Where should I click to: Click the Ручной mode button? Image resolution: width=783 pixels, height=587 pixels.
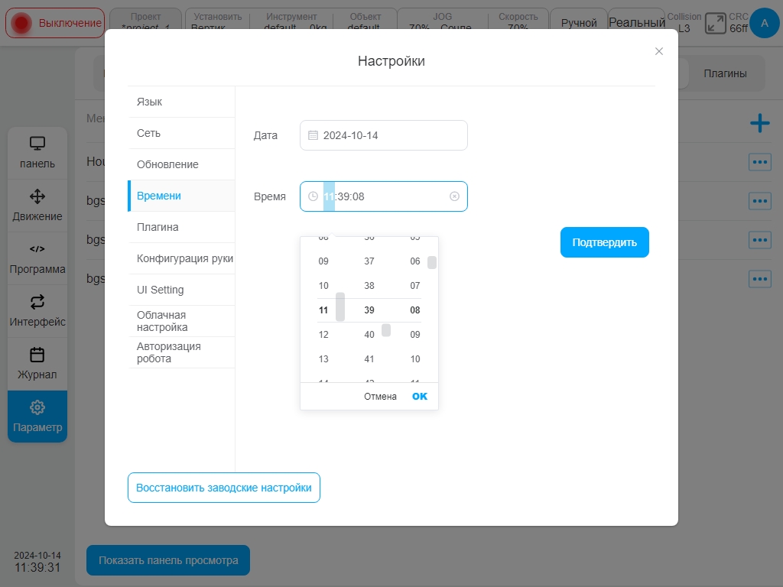[x=579, y=23]
